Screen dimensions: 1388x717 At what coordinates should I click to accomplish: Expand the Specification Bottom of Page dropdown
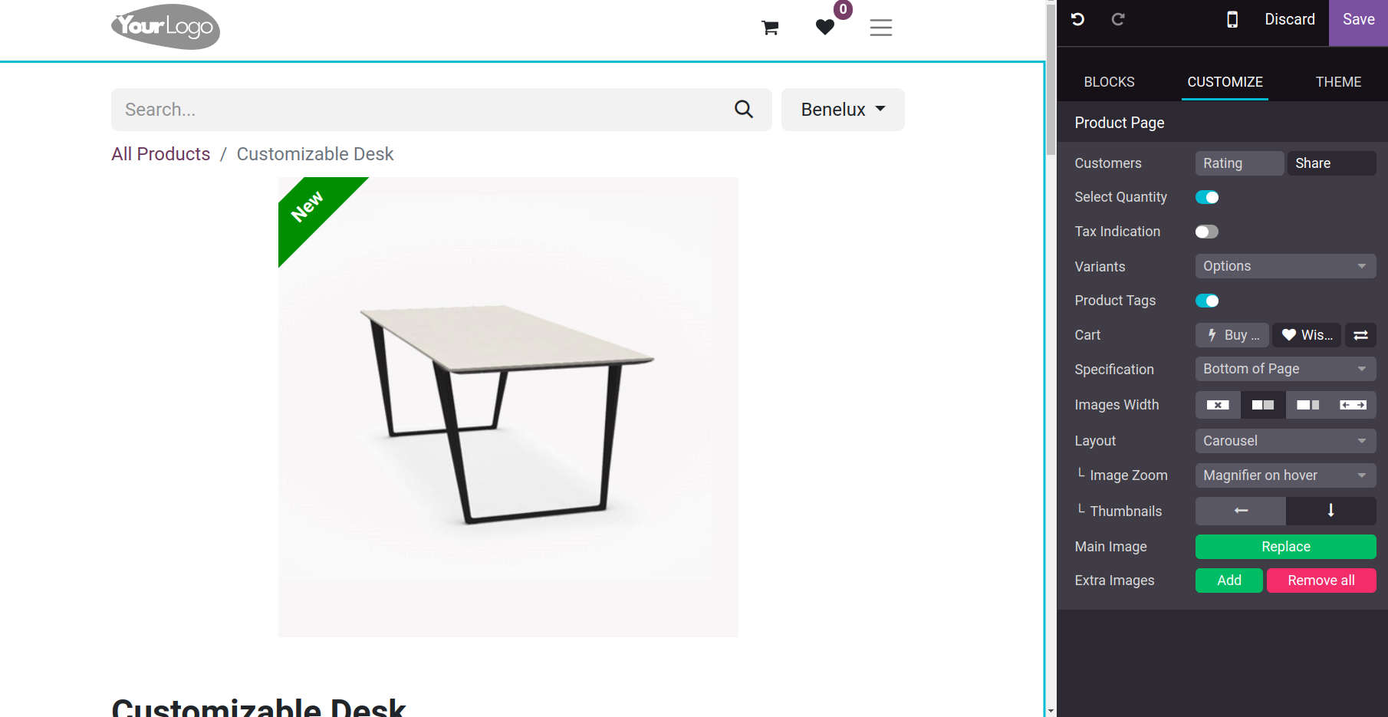pyautogui.click(x=1286, y=369)
